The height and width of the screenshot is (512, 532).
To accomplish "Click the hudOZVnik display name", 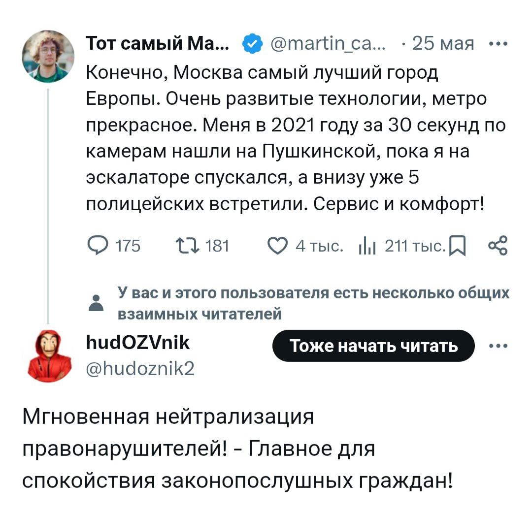I will pos(137,342).
